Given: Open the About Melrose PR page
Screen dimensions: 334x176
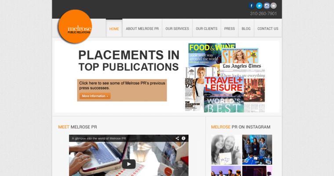Looking at the screenshot, I should point(142,29).
